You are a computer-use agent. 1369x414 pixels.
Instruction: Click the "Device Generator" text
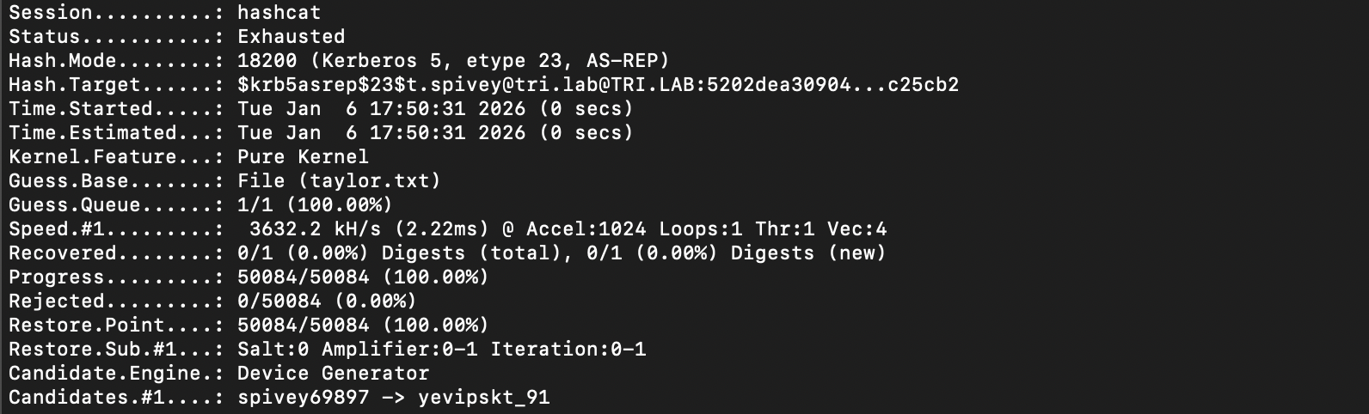(x=333, y=374)
